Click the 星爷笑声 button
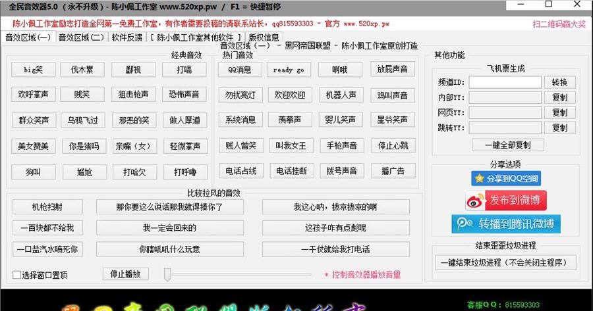This screenshot has width=593, height=311. pyautogui.click(x=393, y=120)
